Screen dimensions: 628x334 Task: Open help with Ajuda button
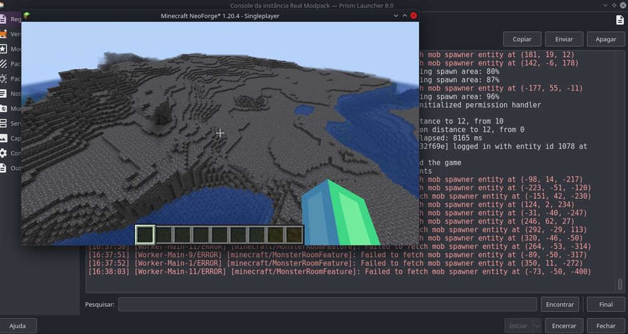click(18, 326)
